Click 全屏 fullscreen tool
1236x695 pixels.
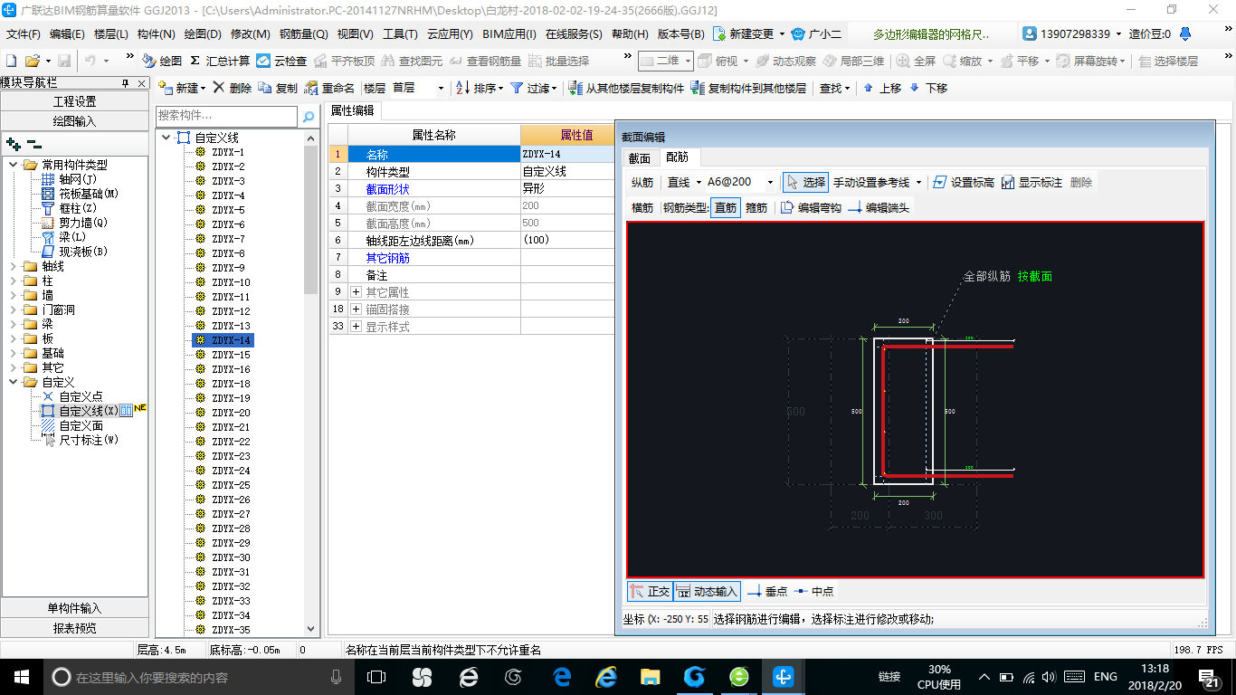pos(917,61)
